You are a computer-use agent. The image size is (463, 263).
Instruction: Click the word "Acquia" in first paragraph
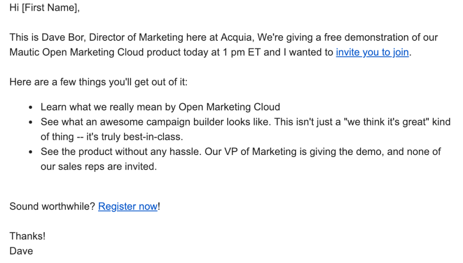[237, 38]
